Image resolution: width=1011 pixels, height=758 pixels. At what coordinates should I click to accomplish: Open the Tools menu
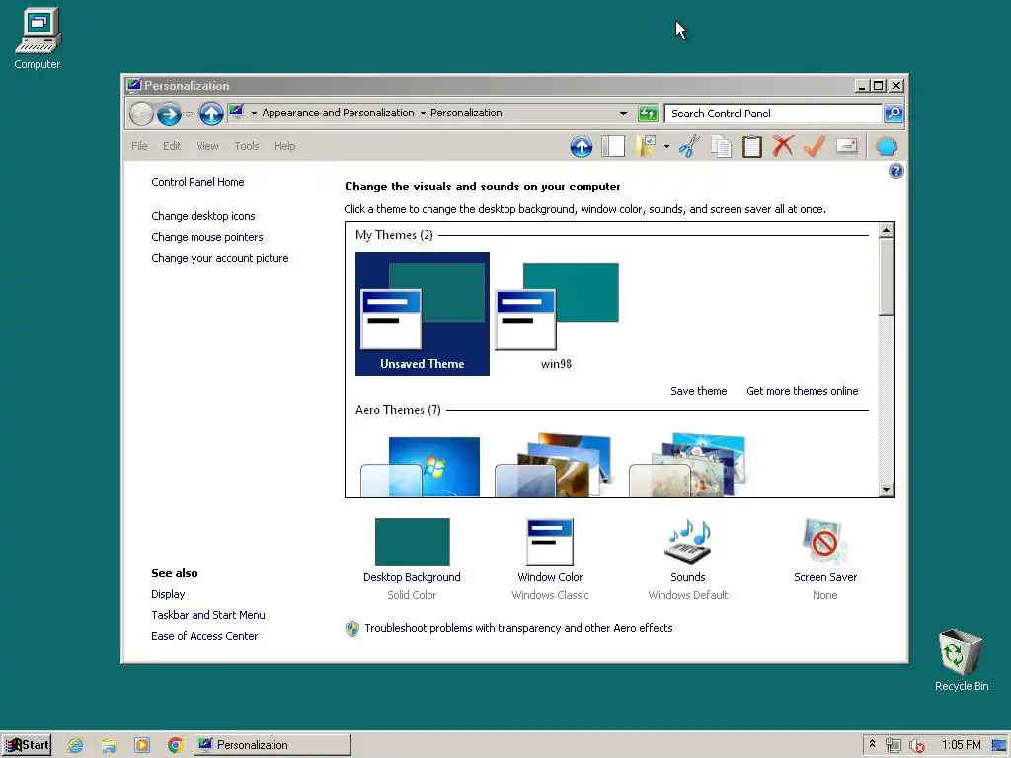[246, 146]
